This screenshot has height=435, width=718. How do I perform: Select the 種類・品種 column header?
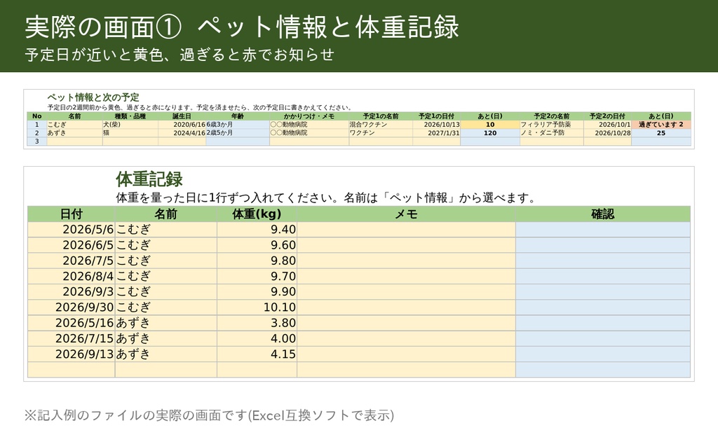point(130,116)
